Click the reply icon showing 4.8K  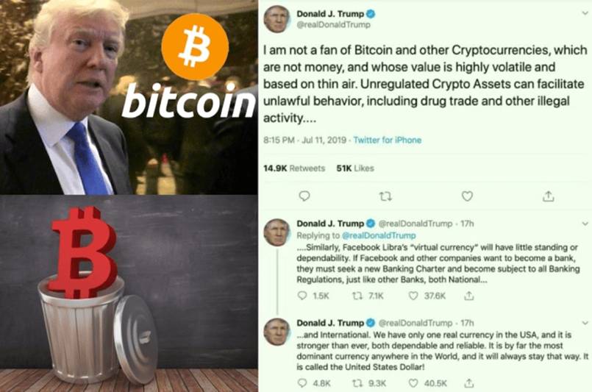pyautogui.click(x=302, y=383)
